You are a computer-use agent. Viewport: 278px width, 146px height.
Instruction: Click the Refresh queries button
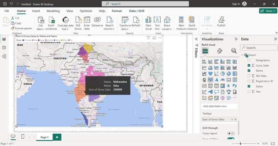[136, 22]
